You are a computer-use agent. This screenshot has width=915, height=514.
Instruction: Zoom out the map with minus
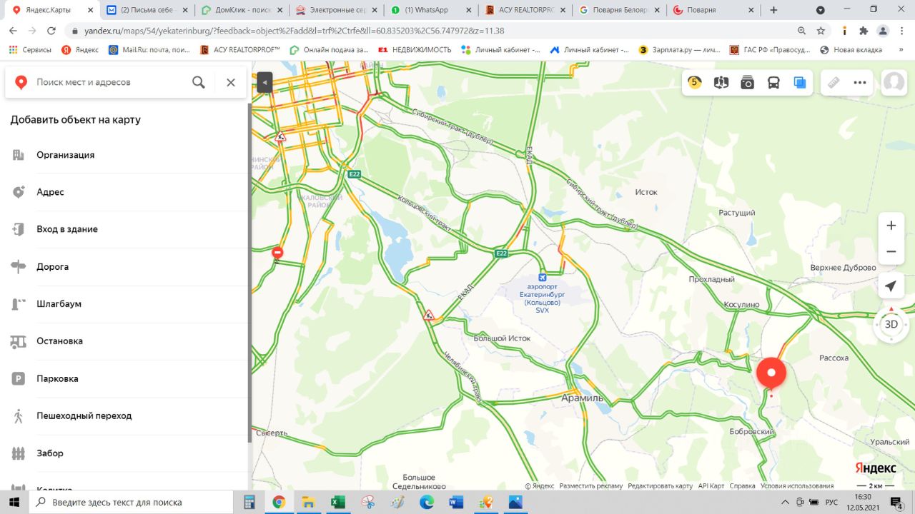click(x=891, y=251)
